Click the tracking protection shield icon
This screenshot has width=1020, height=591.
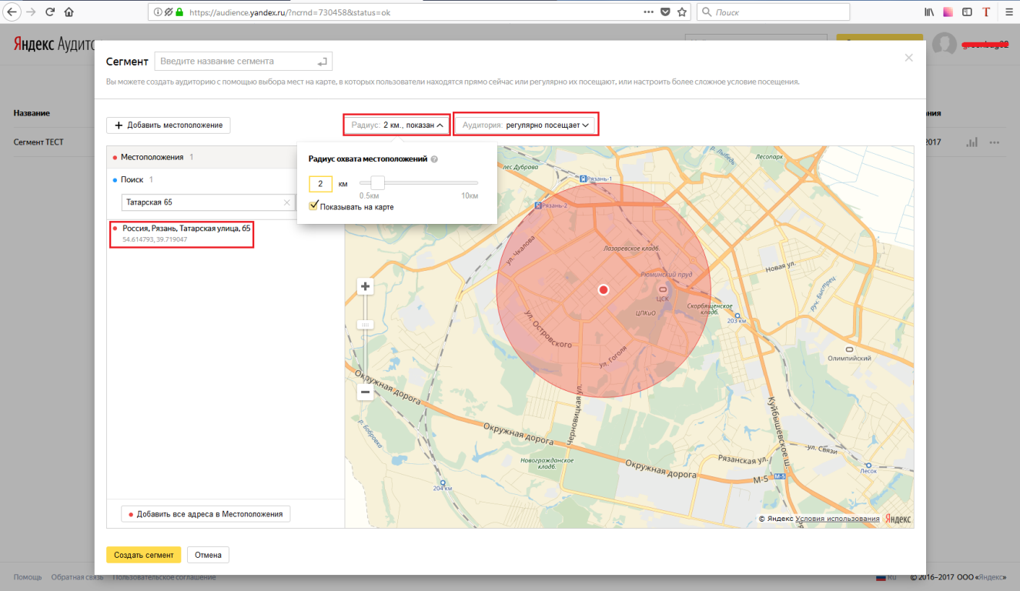coord(169,12)
